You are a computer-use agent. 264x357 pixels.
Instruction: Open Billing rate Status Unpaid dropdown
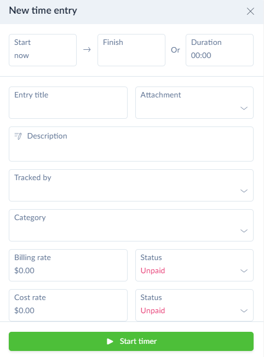pyautogui.click(x=194, y=265)
